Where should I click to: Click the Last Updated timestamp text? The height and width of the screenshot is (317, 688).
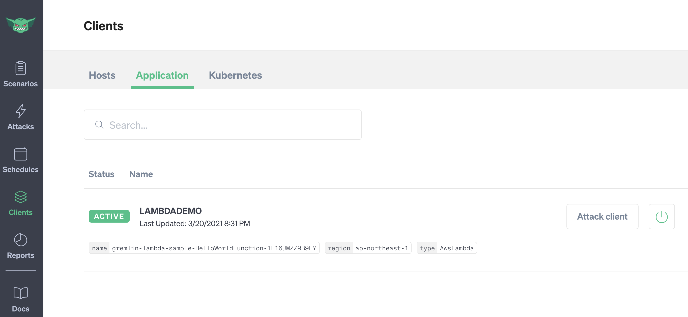click(195, 223)
